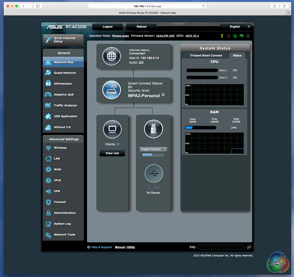Screen dimensions: 294x277
Task: Click the Help & Support question icon
Action: 89,247
